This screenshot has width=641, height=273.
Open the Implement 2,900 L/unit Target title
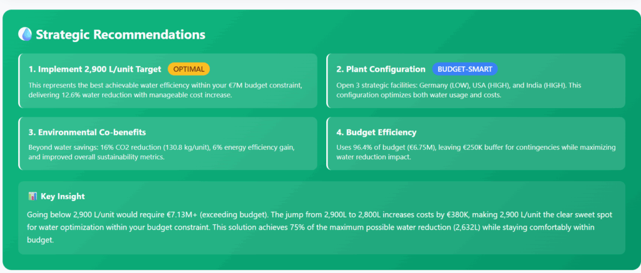95,69
